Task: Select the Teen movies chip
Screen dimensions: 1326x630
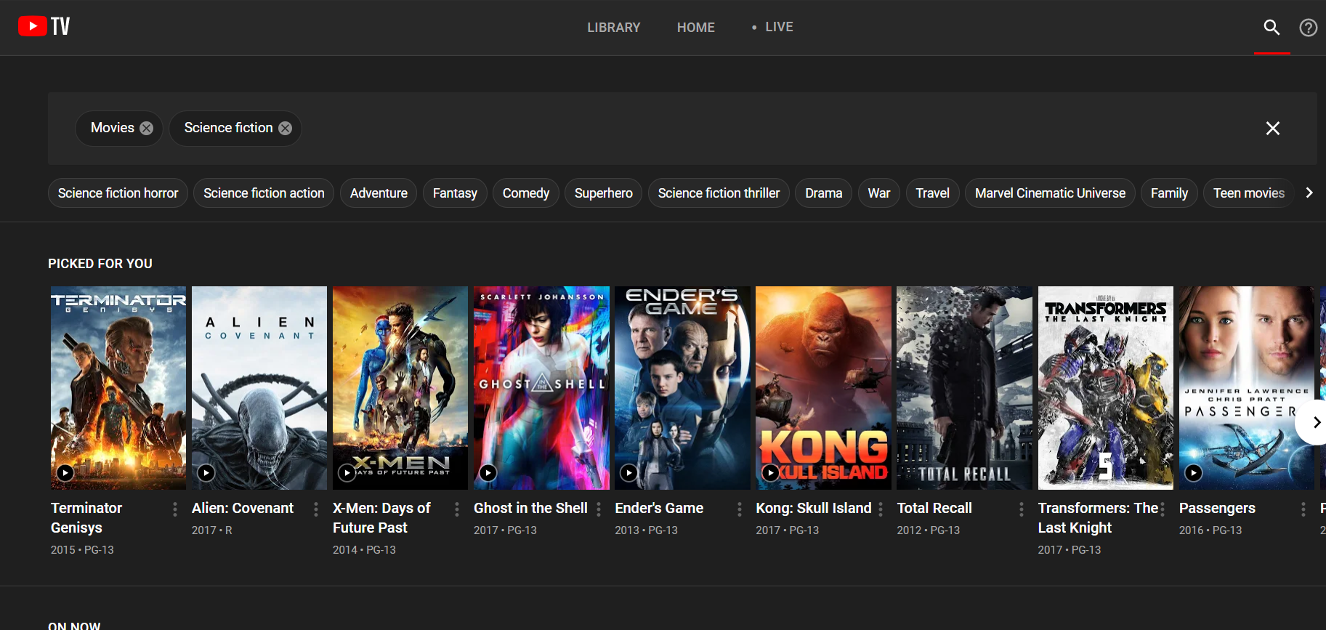Action: tap(1249, 193)
